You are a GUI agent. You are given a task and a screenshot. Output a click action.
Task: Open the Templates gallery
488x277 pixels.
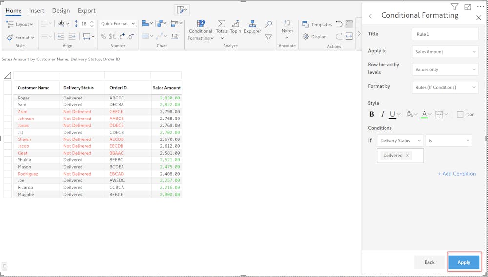(x=317, y=24)
